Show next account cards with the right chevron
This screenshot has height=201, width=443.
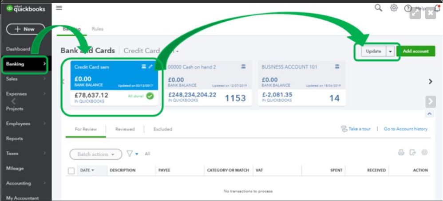pyautogui.click(x=430, y=81)
